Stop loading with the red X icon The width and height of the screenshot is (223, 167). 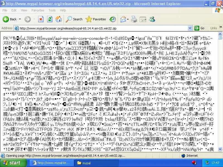tap(41, 19)
